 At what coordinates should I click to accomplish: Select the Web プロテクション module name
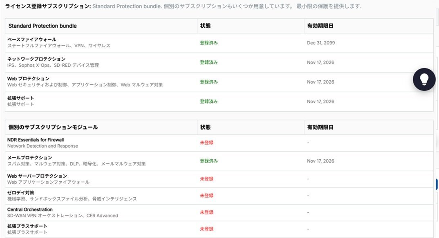28,79
